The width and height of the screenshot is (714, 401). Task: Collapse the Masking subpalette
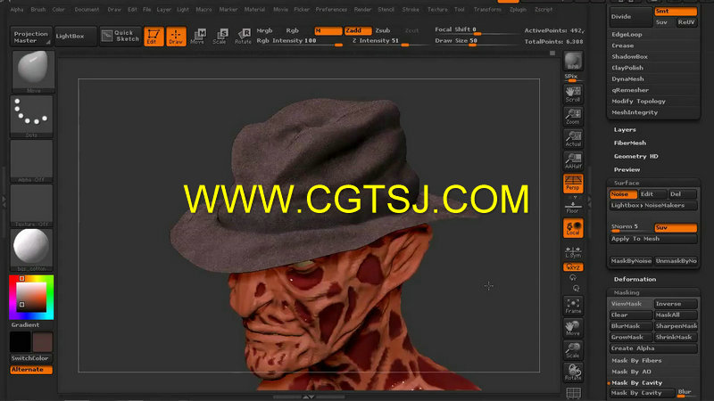pyautogui.click(x=627, y=292)
